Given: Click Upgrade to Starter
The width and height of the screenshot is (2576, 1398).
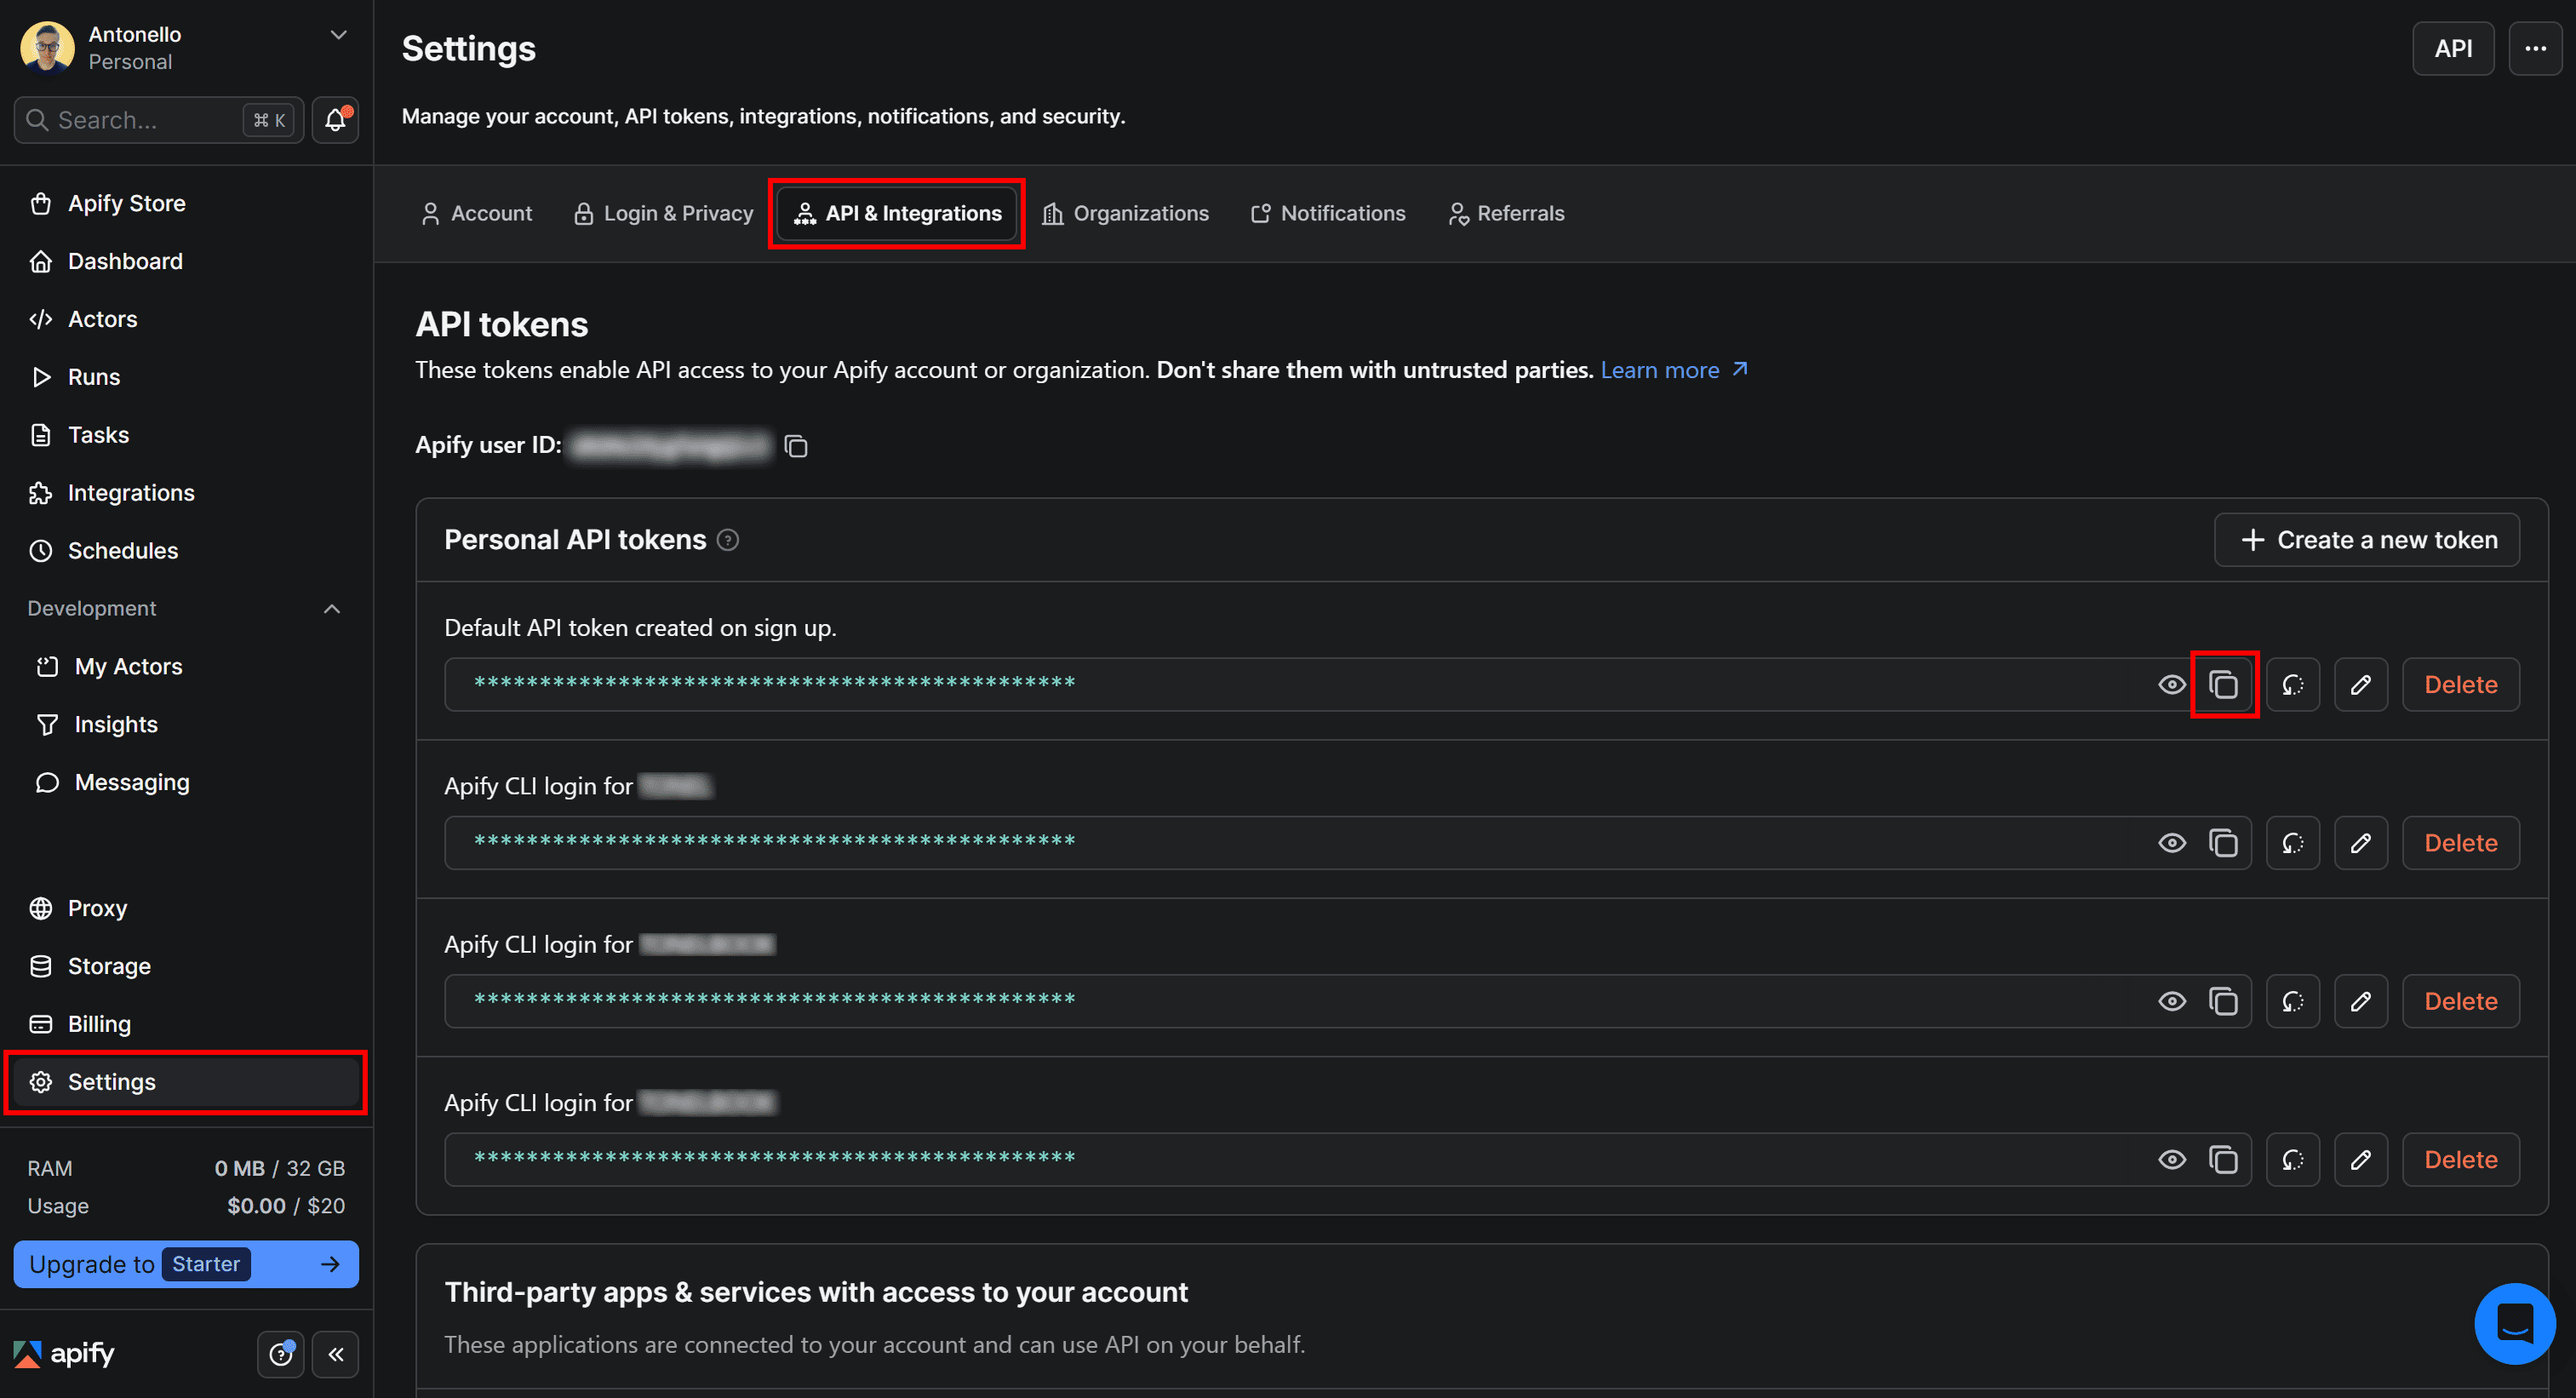Looking at the screenshot, I should (186, 1265).
